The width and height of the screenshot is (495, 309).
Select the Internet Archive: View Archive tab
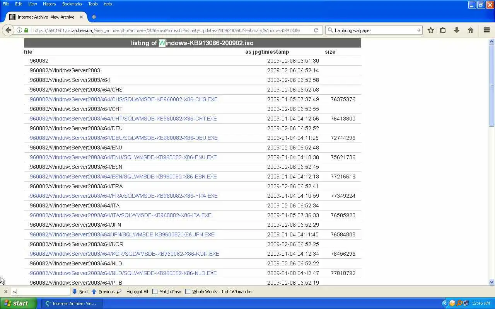46,17
